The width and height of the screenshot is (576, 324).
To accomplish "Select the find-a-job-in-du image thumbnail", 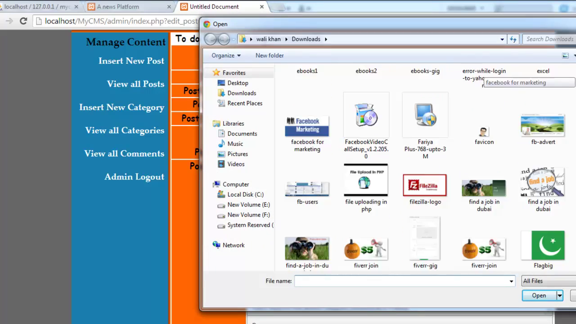I will click(x=307, y=248).
